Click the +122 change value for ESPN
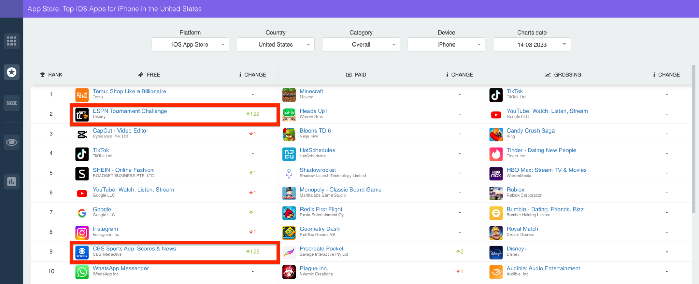The height and width of the screenshot is (284, 699). click(252, 114)
